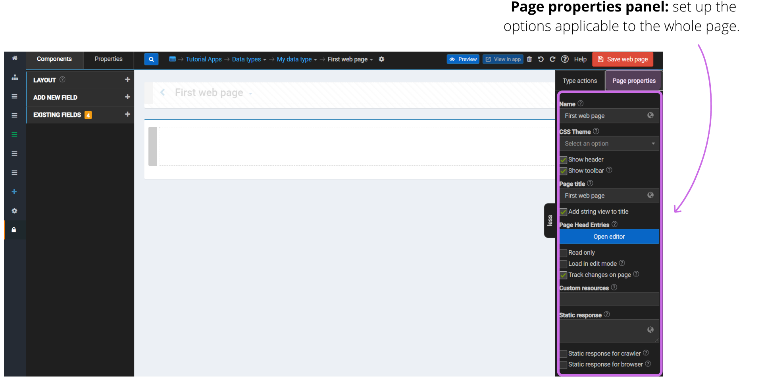
Task: Show help for Page Head Entries
Action: [614, 224]
